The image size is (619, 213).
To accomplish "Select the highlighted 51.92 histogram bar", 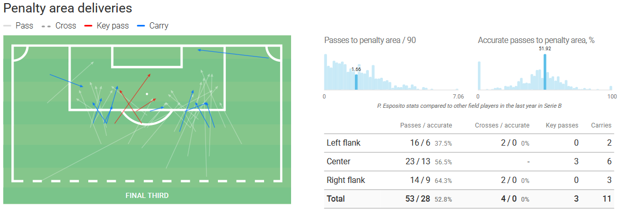I will pos(545,72).
